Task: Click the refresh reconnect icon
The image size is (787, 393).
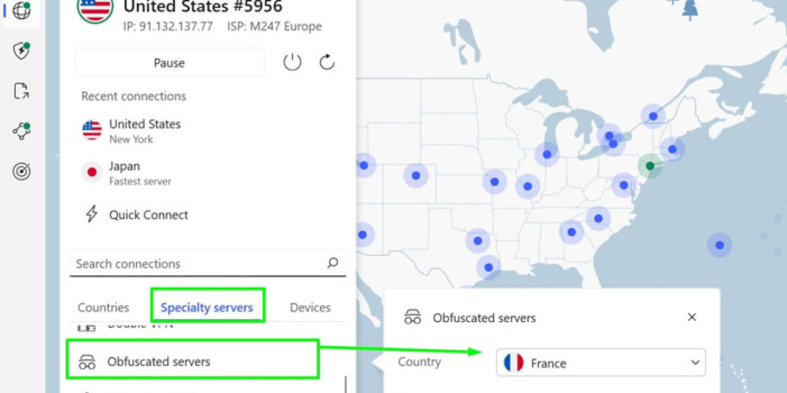Action: click(x=327, y=63)
